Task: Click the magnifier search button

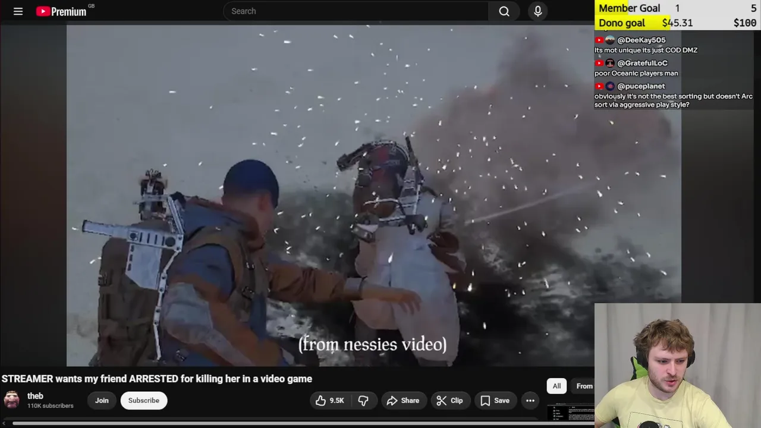Action: point(504,11)
